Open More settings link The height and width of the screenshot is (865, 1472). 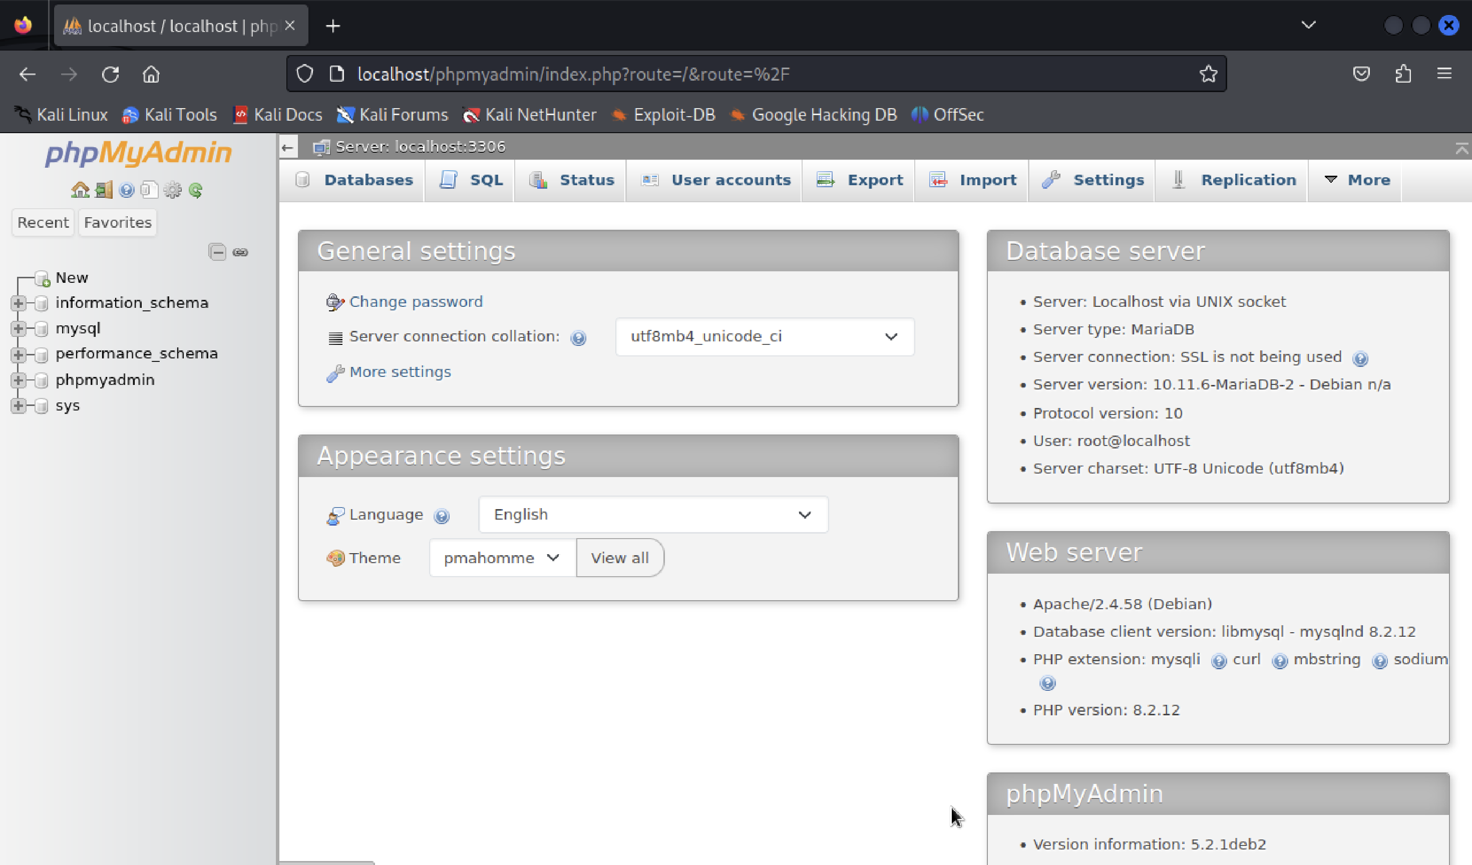(x=400, y=371)
